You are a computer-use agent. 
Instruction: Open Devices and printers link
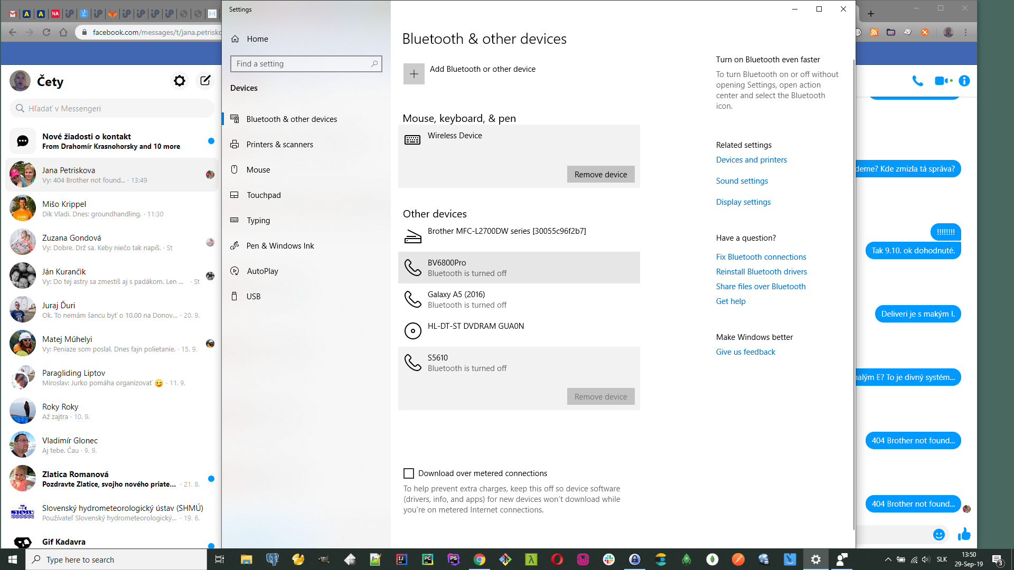tap(751, 160)
